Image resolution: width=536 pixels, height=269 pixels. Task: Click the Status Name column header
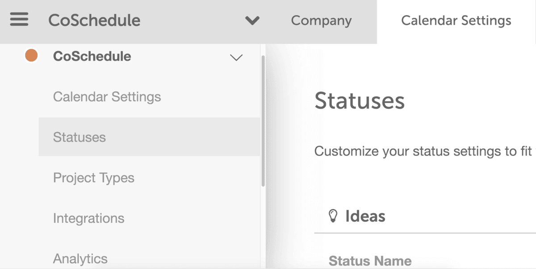point(370,261)
